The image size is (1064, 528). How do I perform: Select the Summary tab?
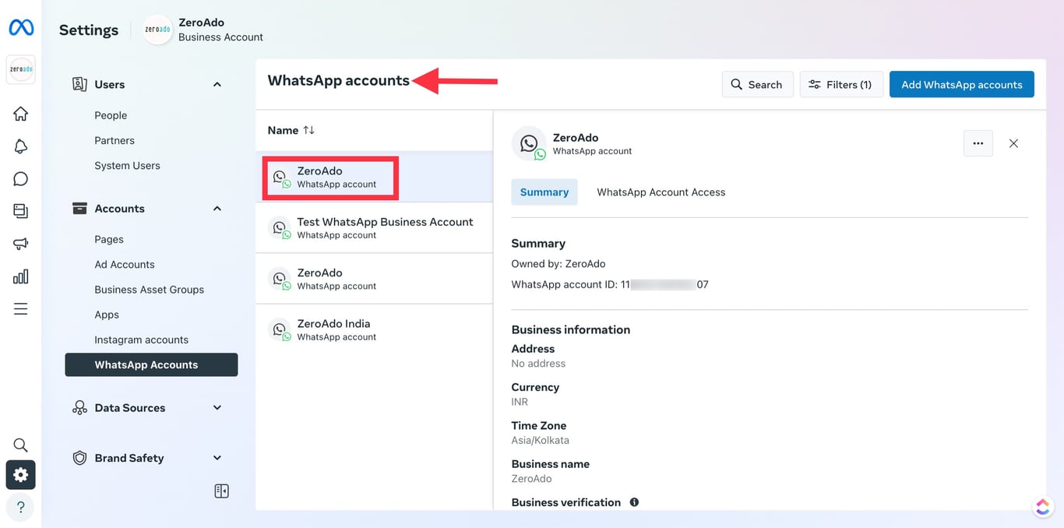click(x=544, y=192)
